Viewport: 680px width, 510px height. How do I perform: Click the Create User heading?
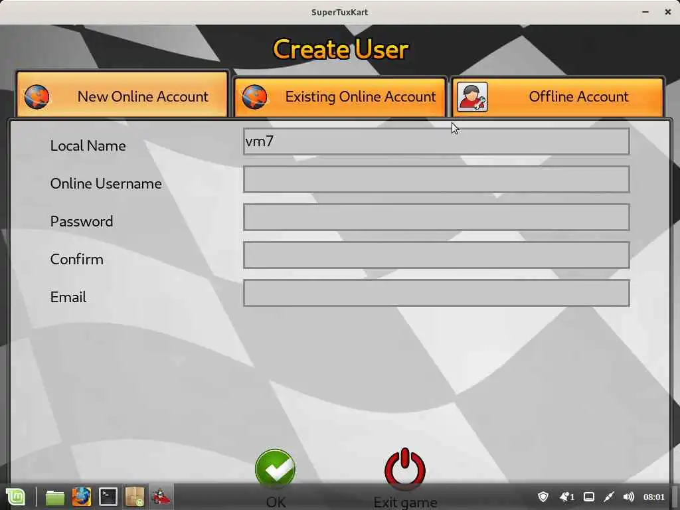point(341,49)
